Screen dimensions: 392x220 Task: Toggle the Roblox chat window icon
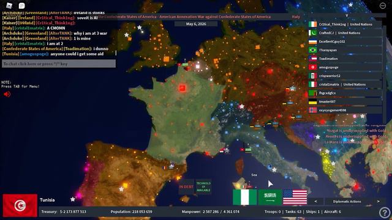coord(22,5)
